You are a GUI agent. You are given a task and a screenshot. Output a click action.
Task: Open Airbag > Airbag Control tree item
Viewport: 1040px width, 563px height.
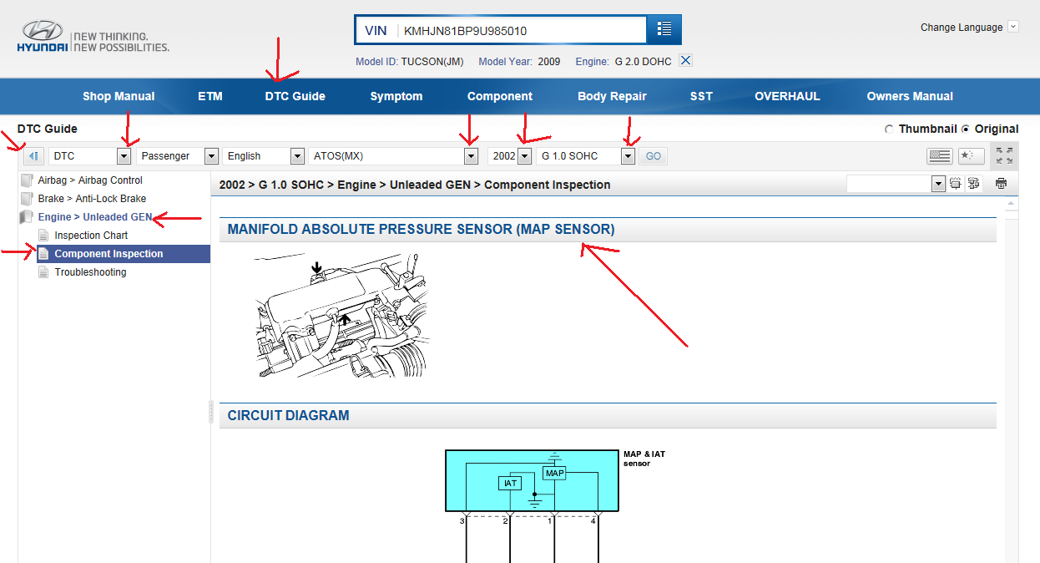[90, 180]
